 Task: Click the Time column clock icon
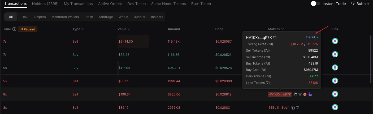(14, 29)
